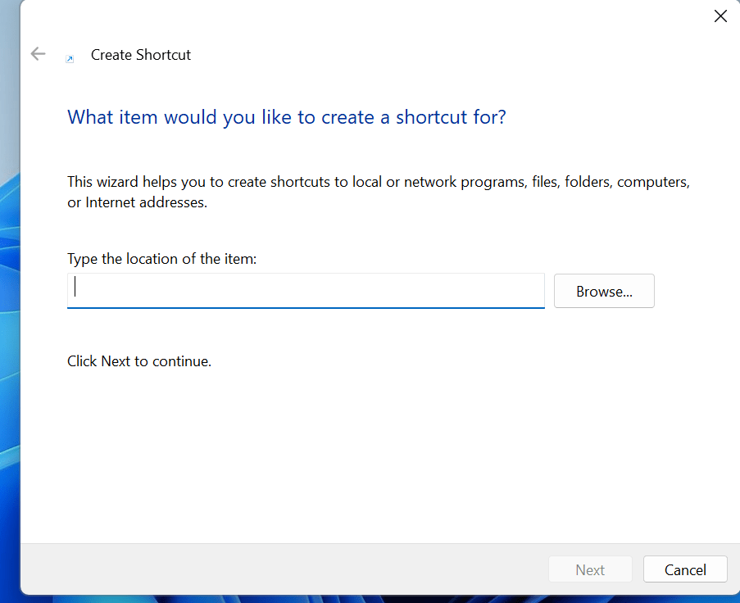Click the "or Internet addresses." text line

[x=137, y=202]
